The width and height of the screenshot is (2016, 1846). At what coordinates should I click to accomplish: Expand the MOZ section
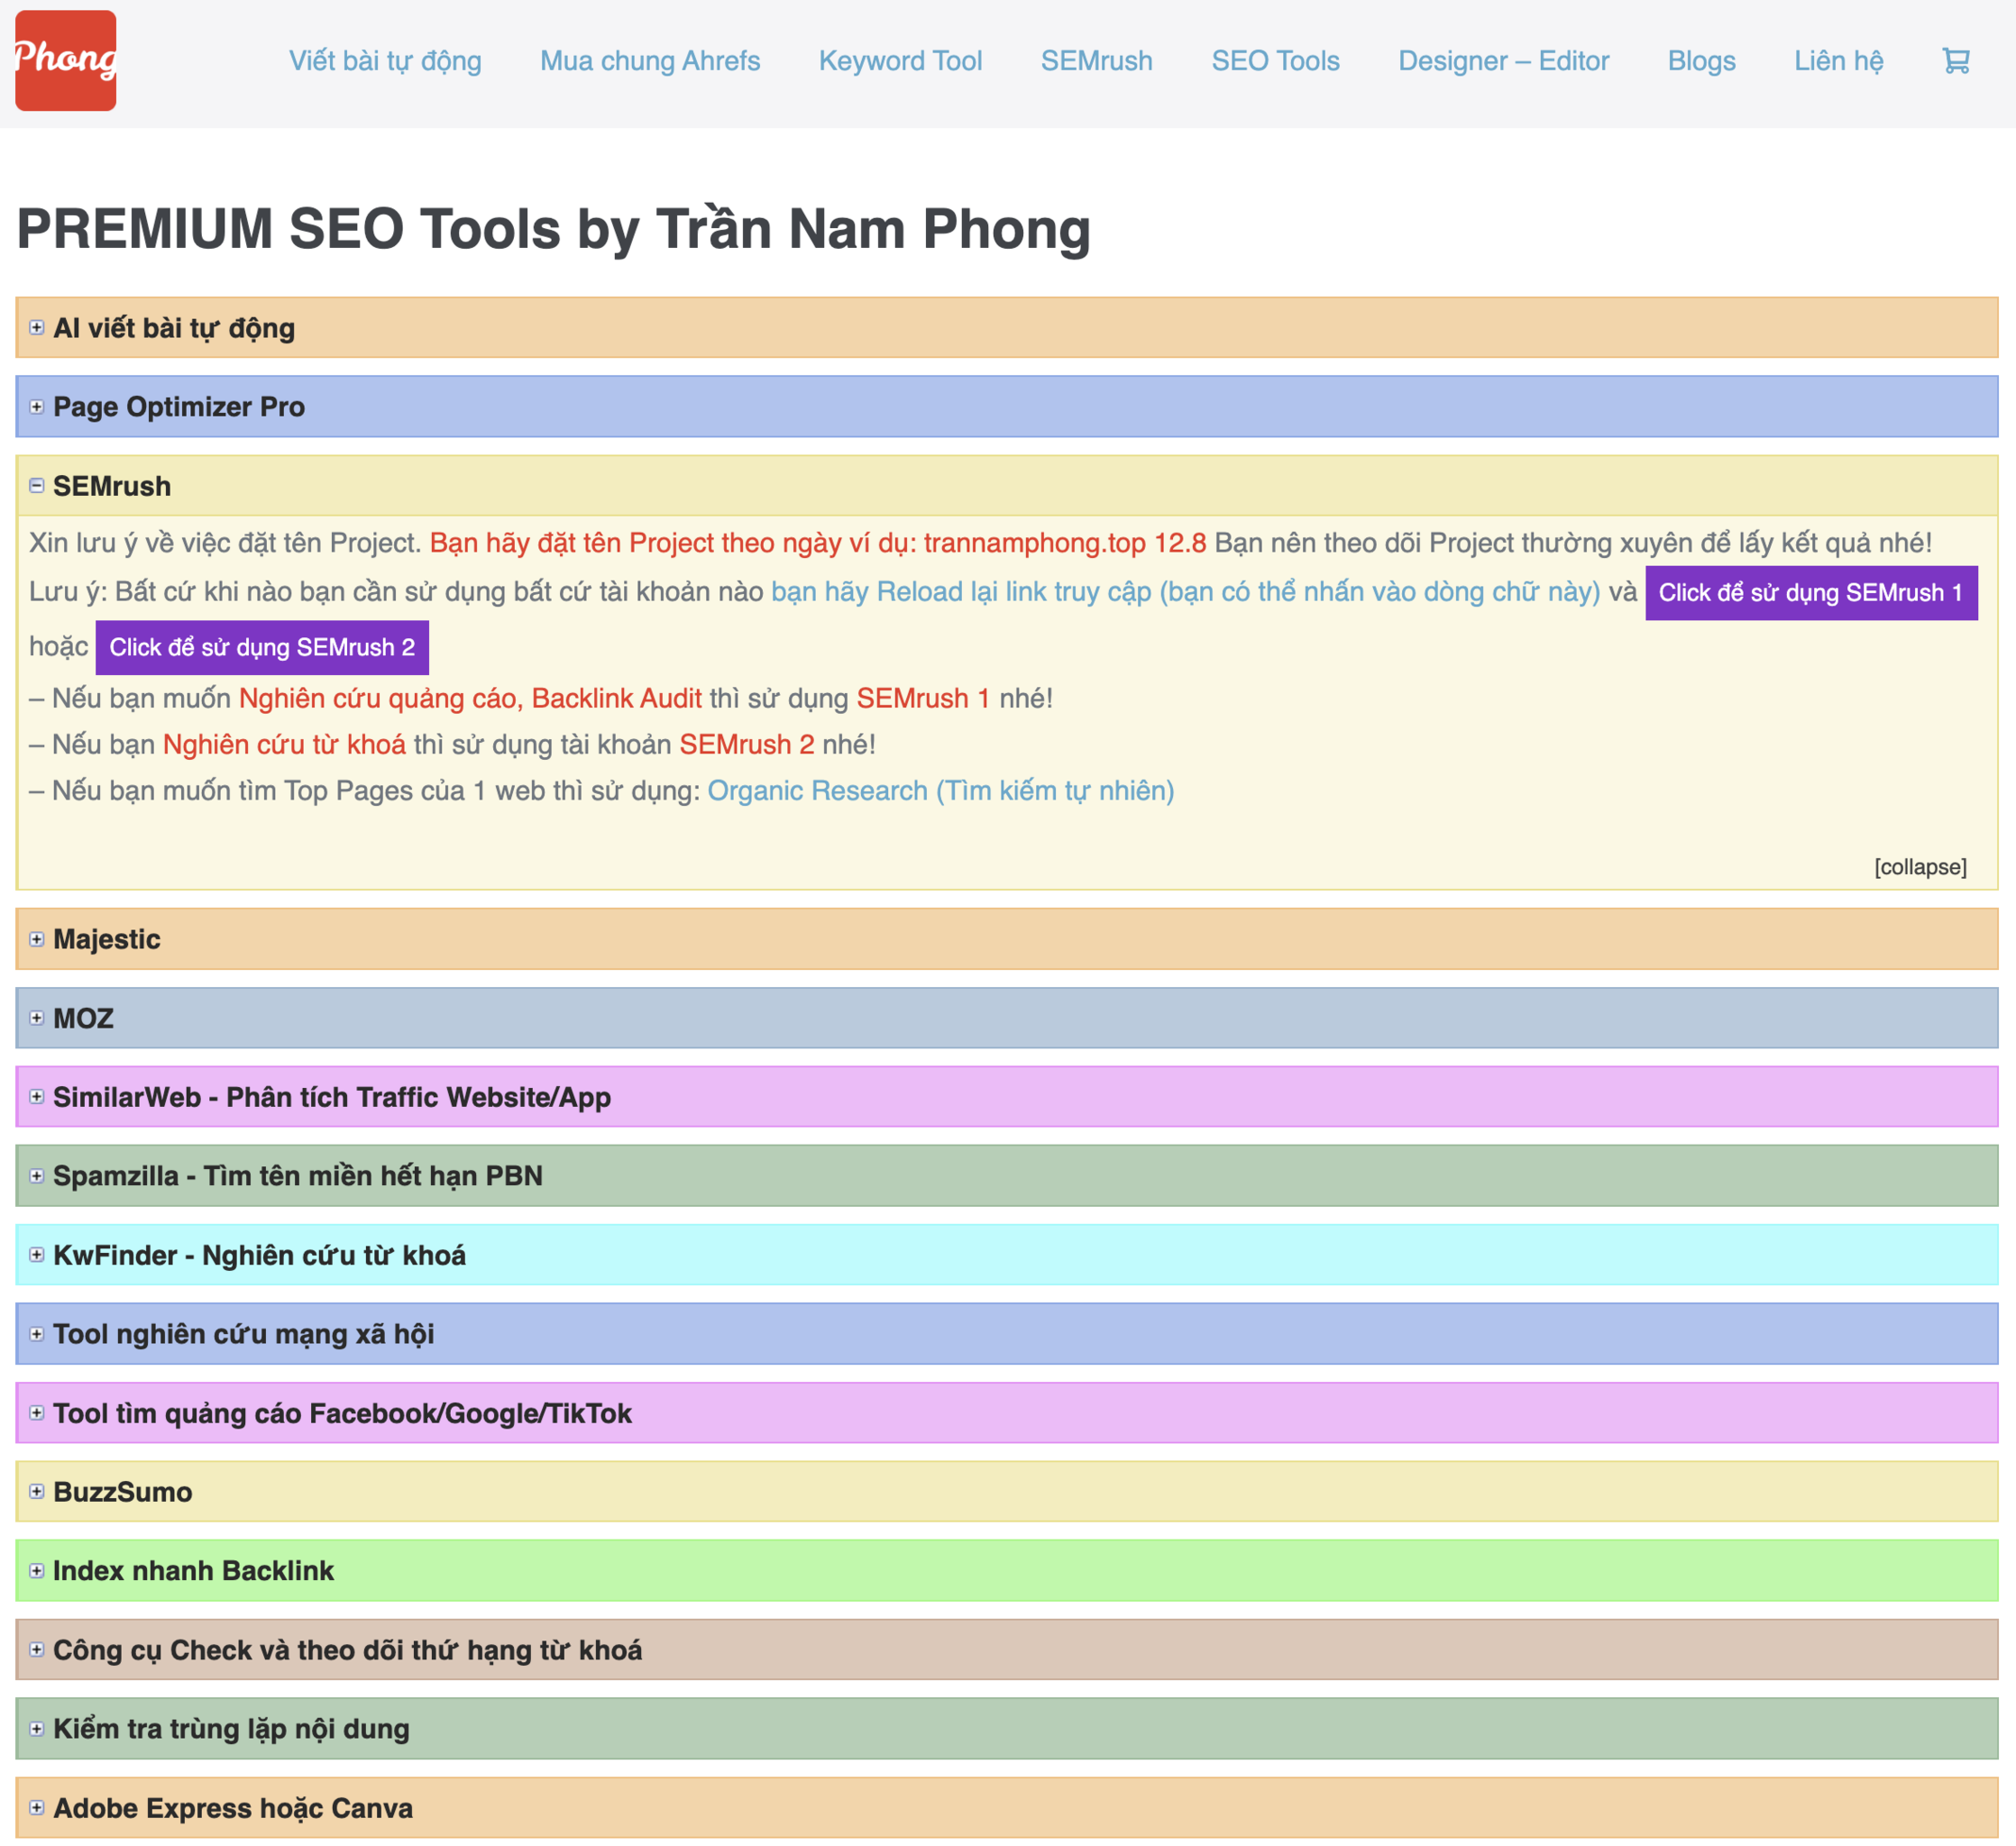point(1007,1018)
